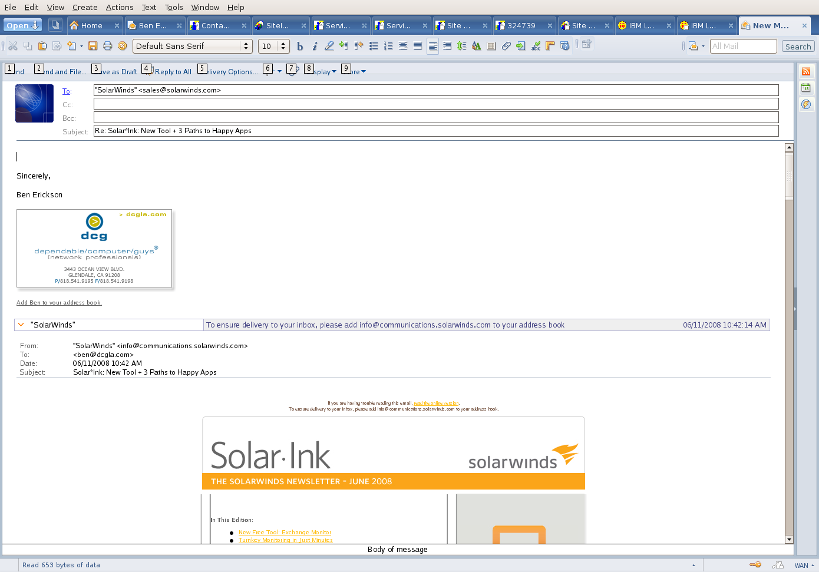Click the scroll up arrow
Viewport: 819px width, 572px height.
(x=789, y=147)
